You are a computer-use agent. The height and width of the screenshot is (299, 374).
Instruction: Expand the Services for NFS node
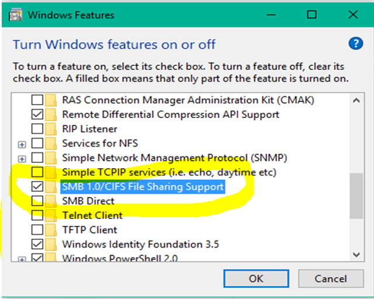point(22,144)
